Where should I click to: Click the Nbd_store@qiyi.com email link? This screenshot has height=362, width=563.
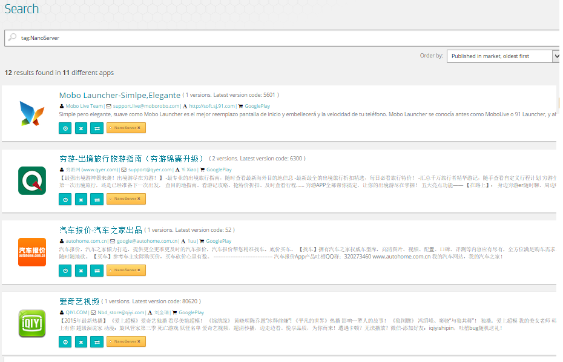(121, 312)
